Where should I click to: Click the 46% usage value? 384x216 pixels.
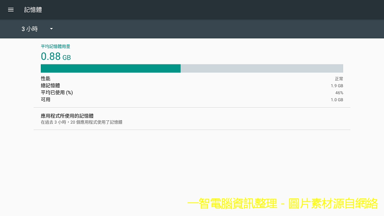(339, 93)
